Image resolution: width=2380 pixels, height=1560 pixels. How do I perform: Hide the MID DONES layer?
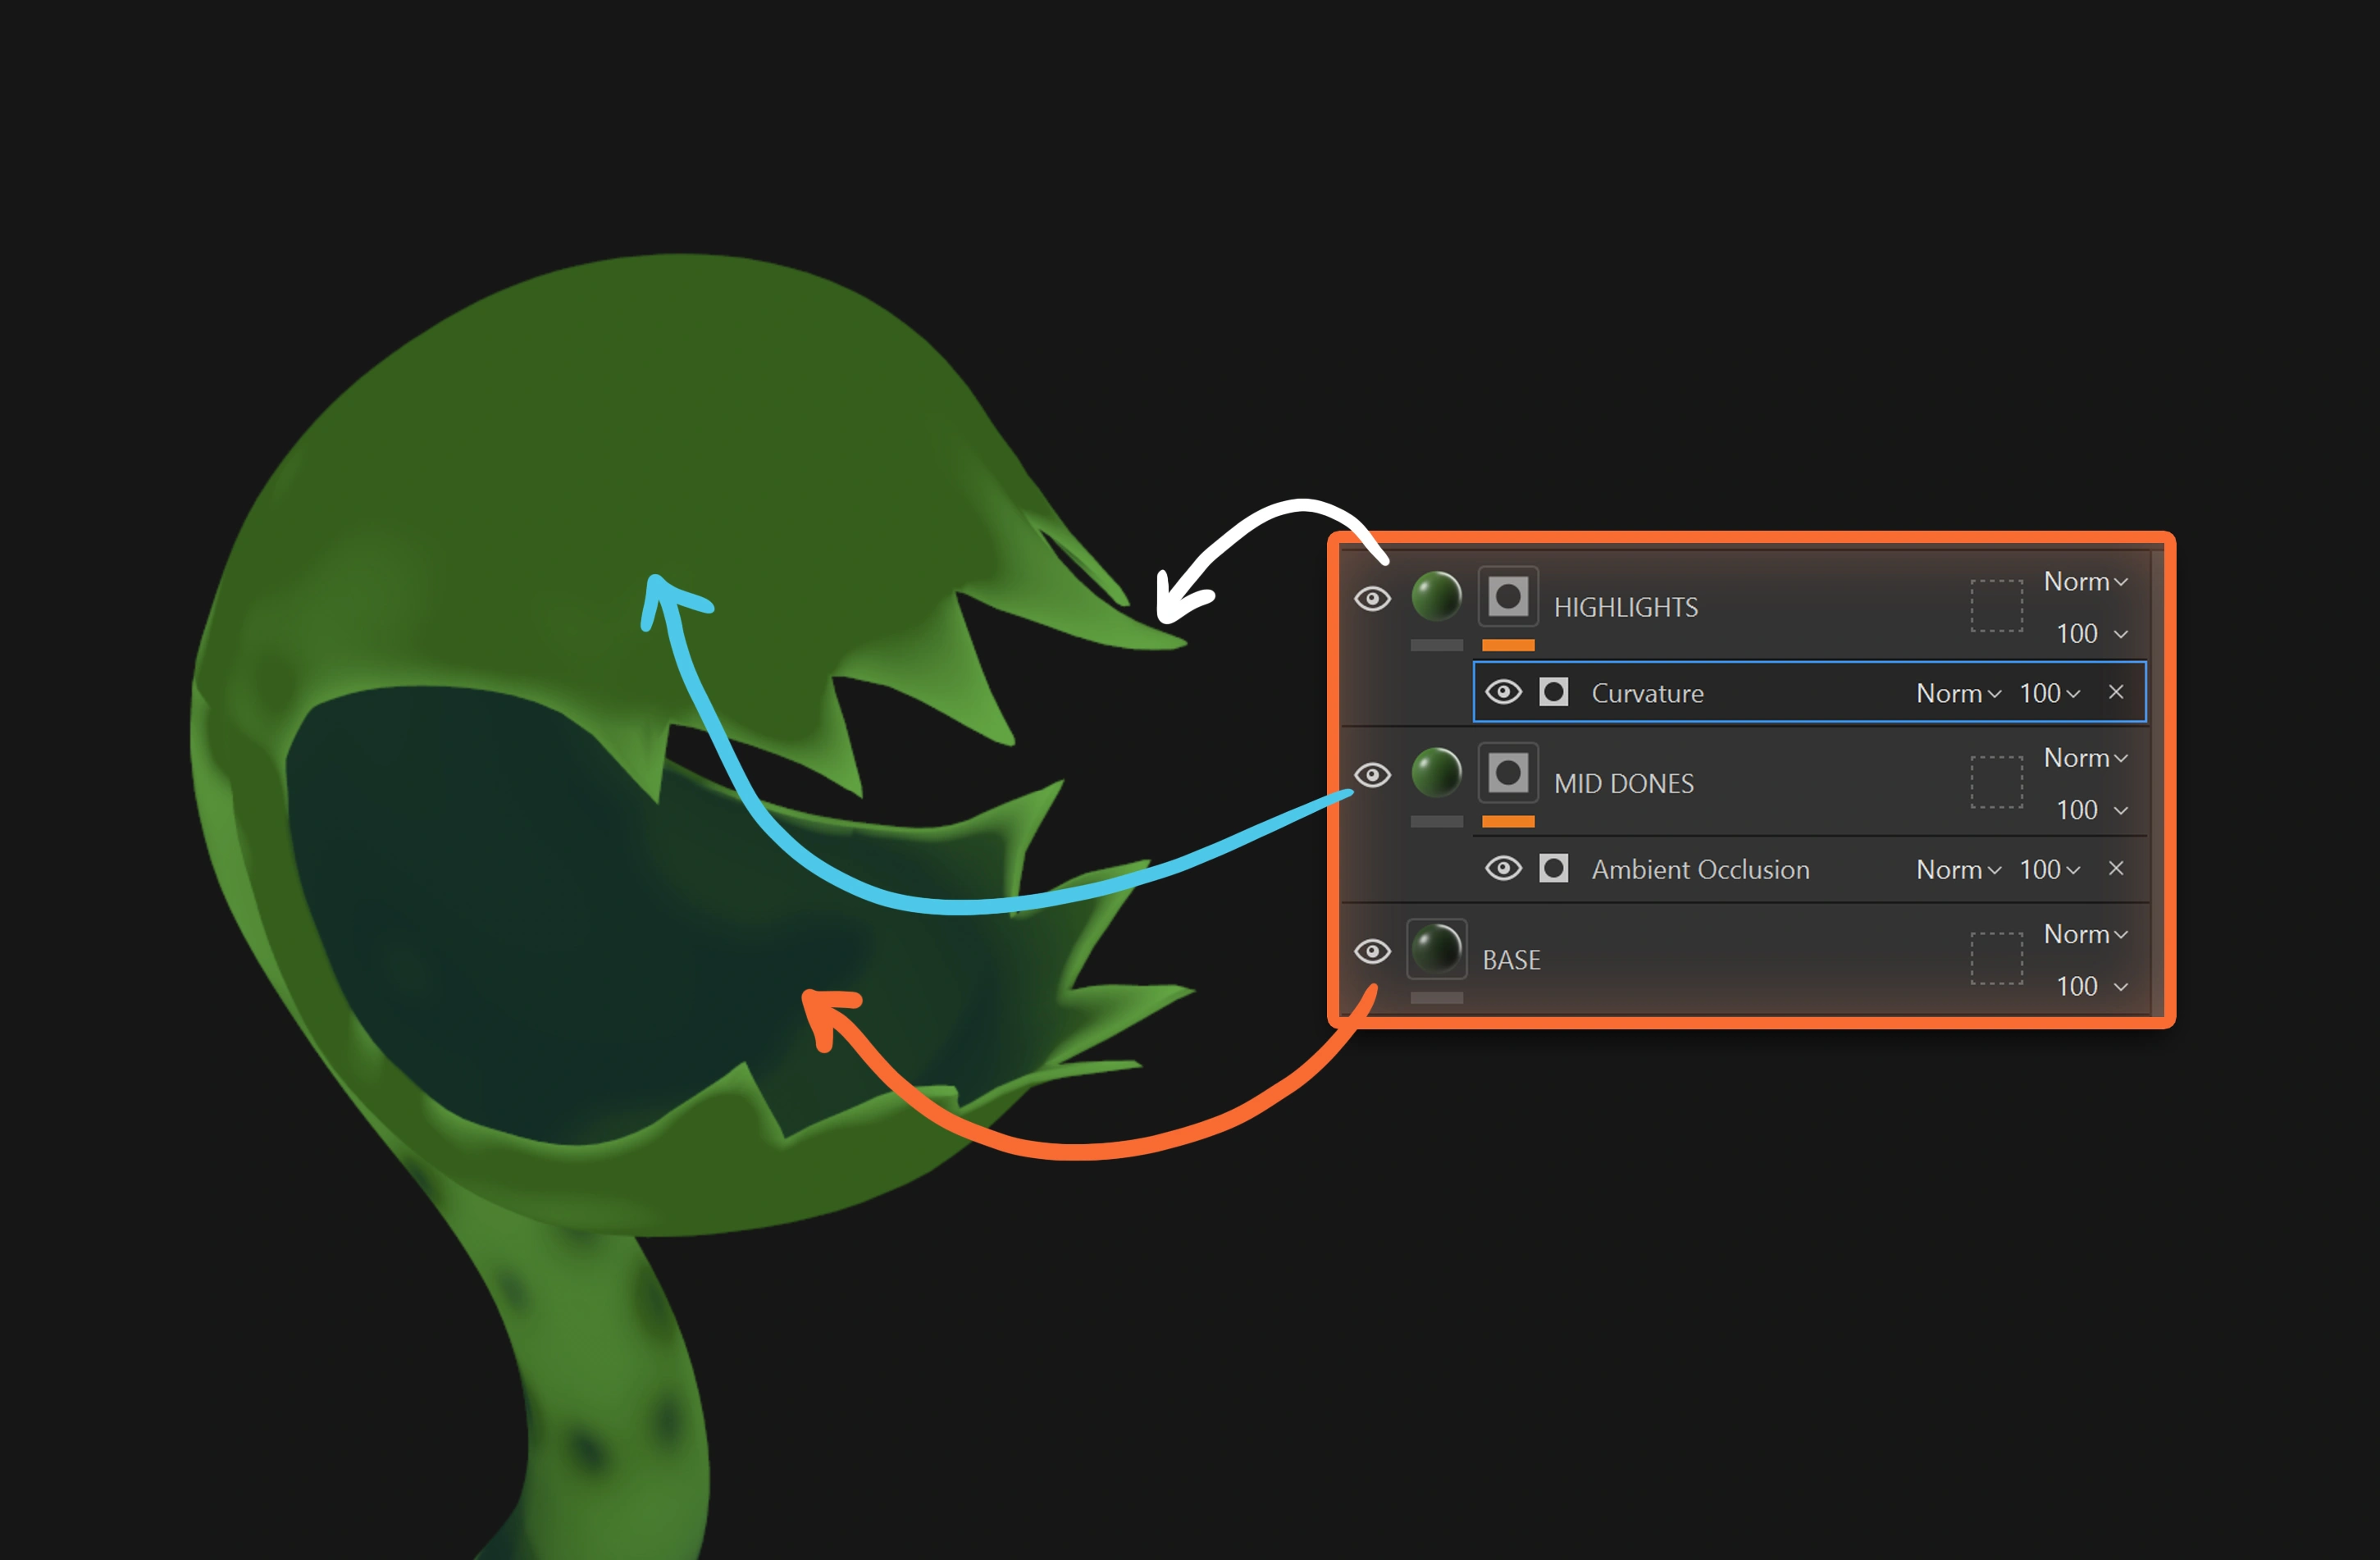(1372, 775)
